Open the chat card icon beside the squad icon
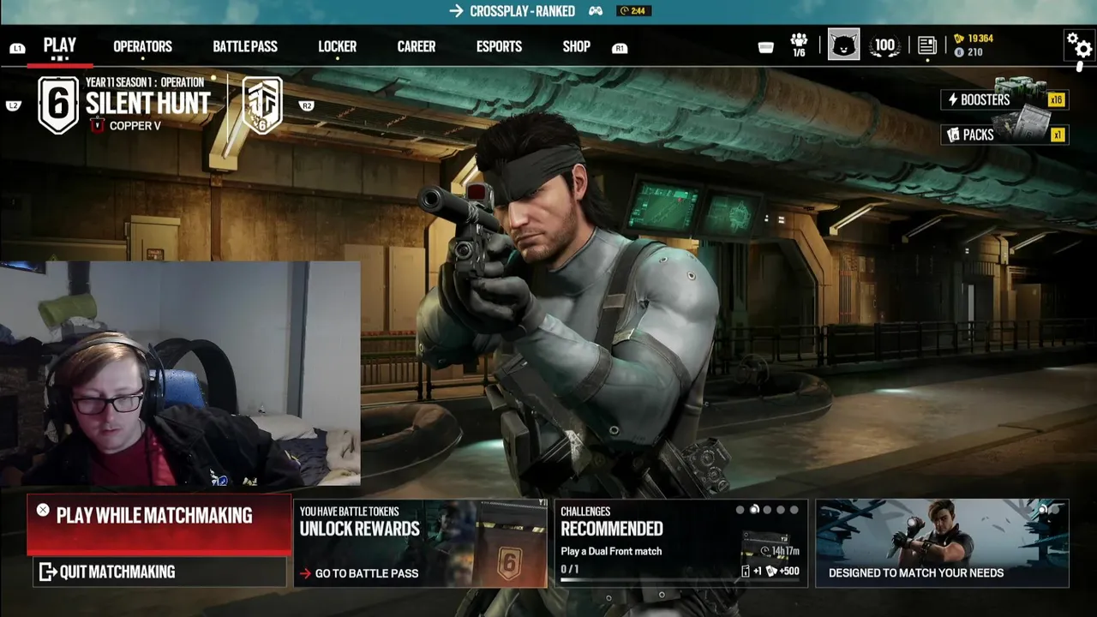Screen dimensions: 1097x617 (766, 48)
